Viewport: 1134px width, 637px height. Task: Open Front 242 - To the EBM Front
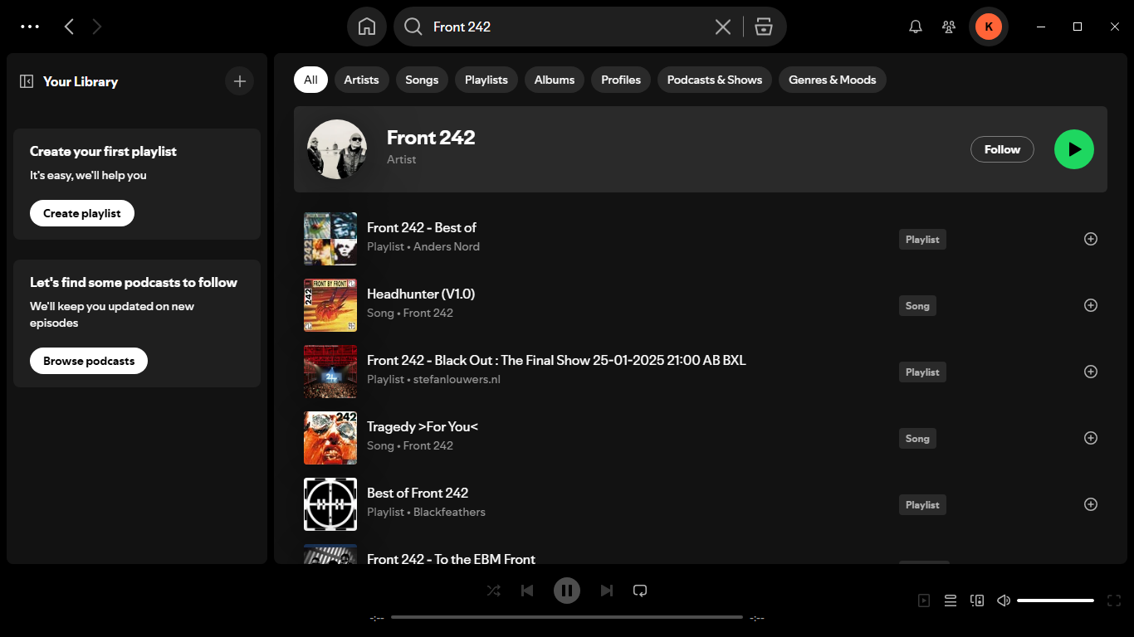pyautogui.click(x=451, y=559)
